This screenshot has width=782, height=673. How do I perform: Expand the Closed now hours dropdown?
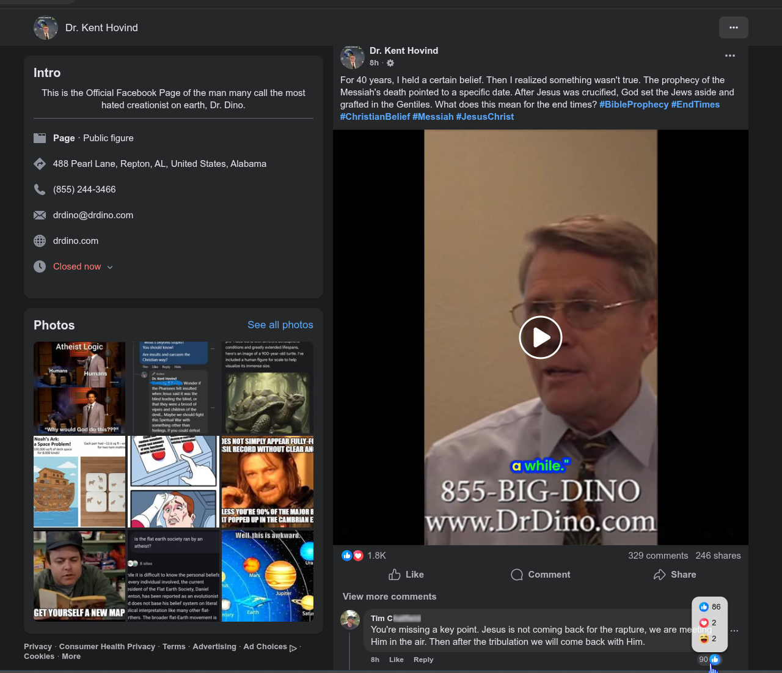point(110,267)
